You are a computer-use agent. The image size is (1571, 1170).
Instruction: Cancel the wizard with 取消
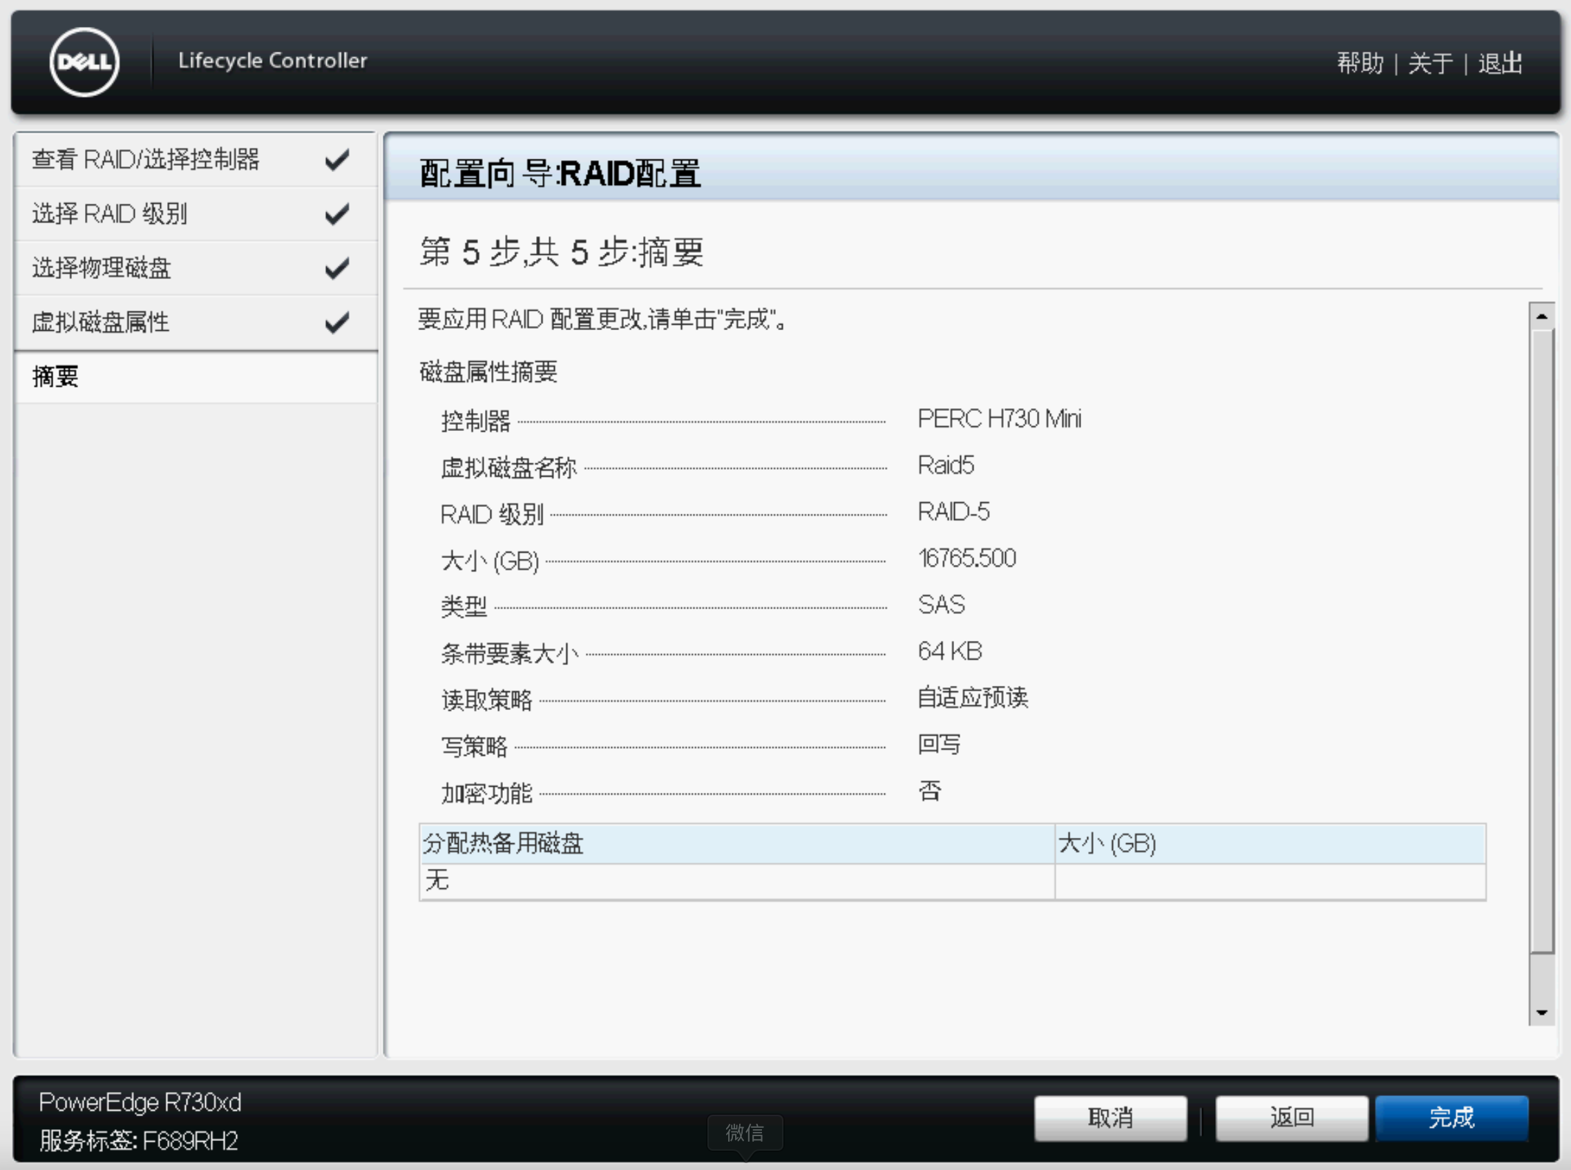1110,1118
